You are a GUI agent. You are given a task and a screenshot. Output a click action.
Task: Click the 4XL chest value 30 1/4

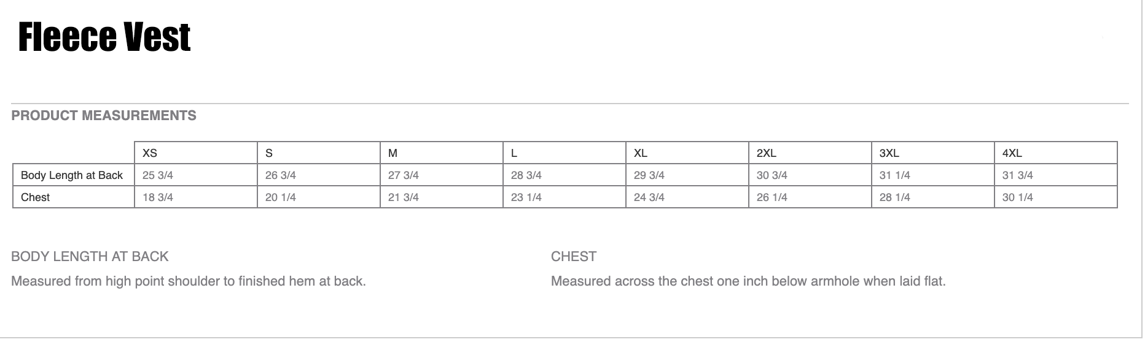pyautogui.click(x=1018, y=197)
